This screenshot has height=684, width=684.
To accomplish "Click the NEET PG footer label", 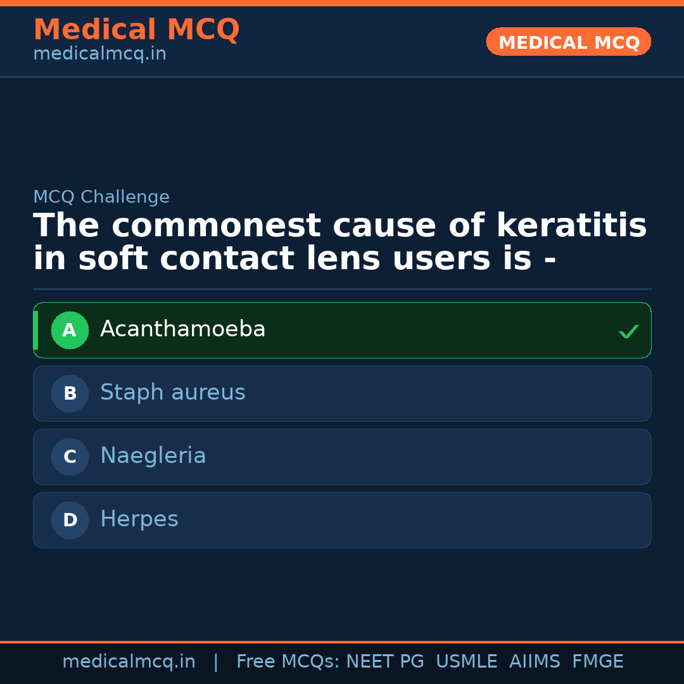I will pos(385,662).
